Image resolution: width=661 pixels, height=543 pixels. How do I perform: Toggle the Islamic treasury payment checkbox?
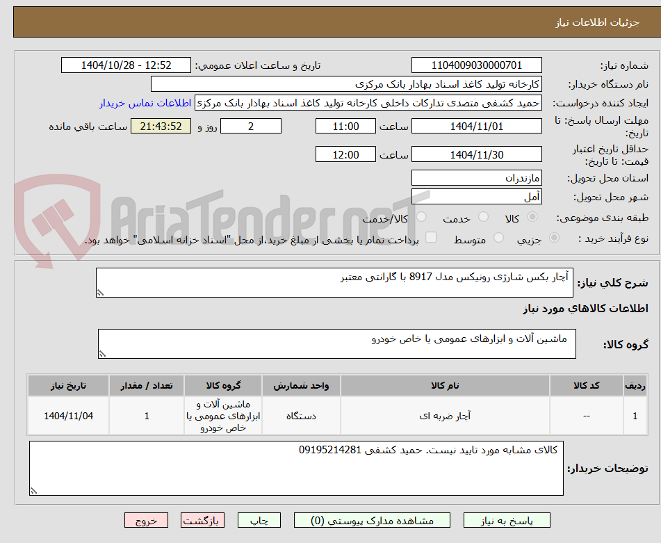[x=431, y=237]
